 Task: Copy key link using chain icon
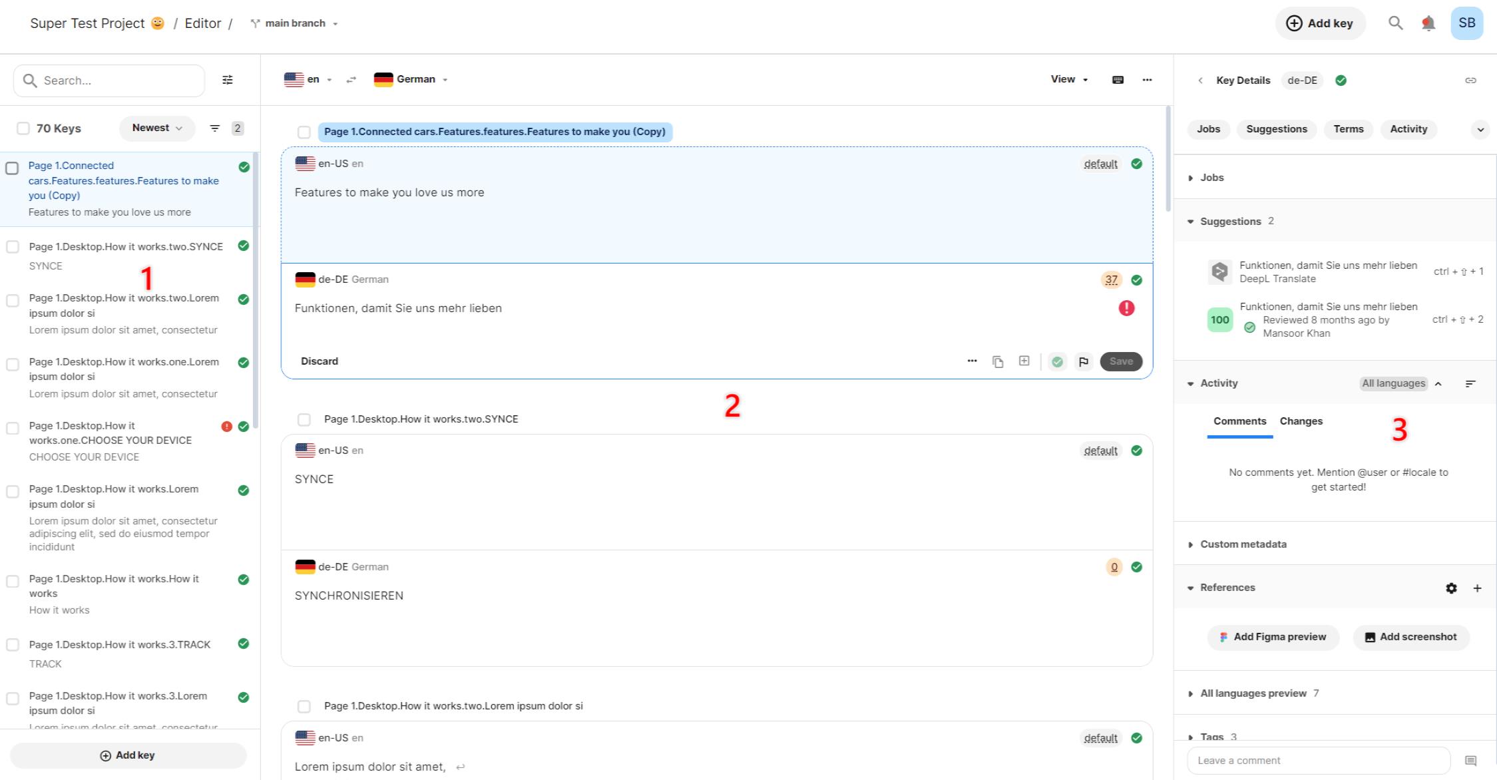click(1470, 81)
